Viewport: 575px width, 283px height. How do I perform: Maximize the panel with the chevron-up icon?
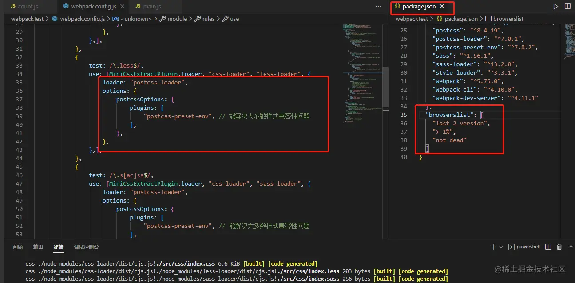(x=570, y=247)
